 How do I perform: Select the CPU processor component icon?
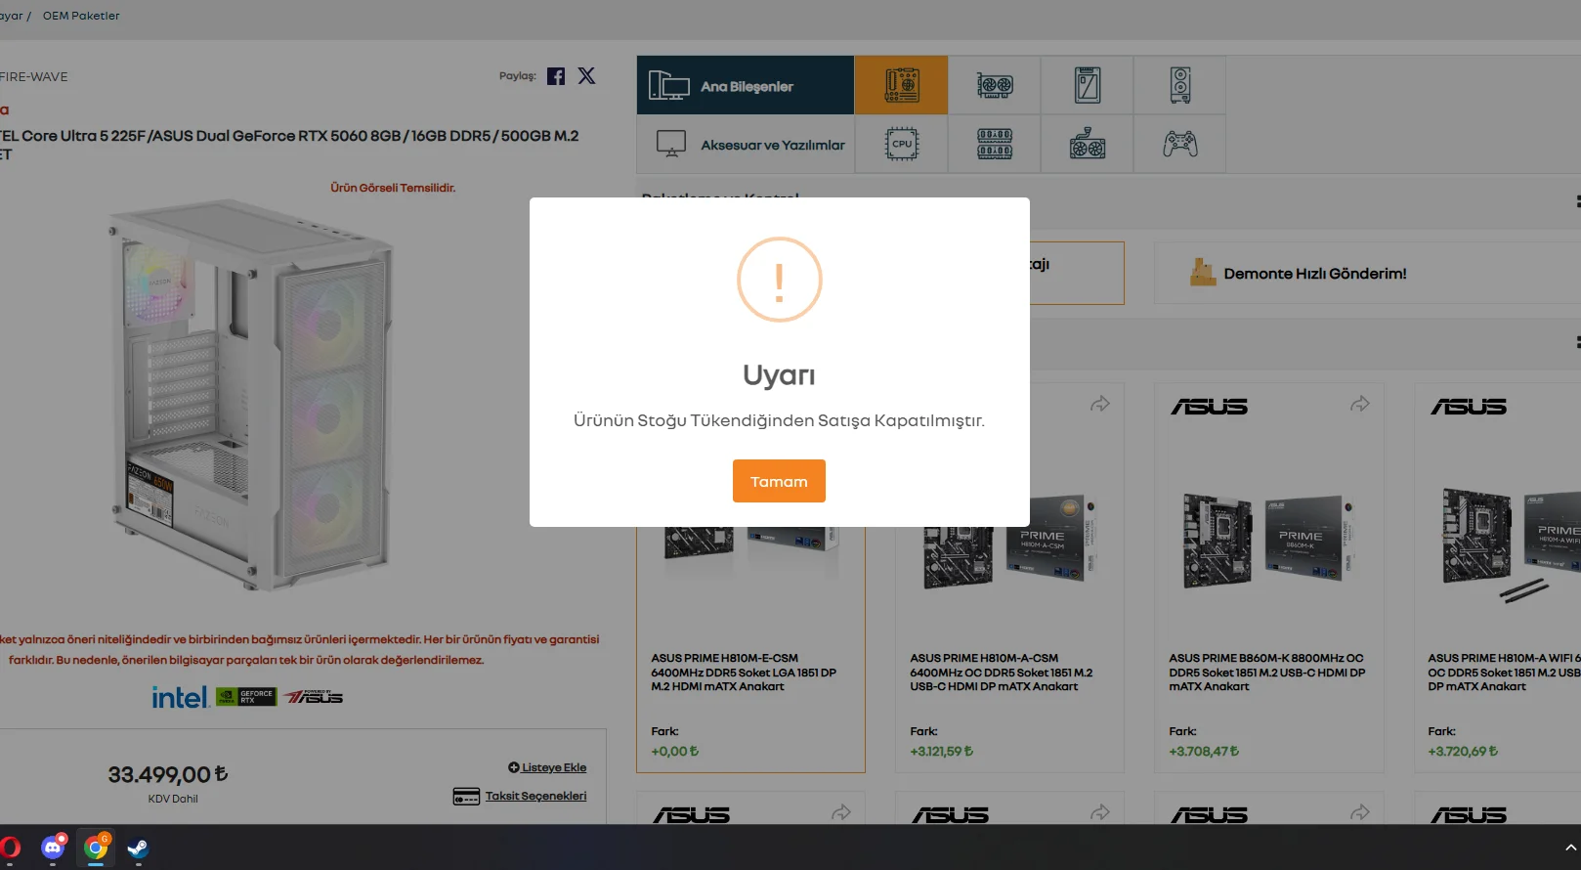[901, 145]
